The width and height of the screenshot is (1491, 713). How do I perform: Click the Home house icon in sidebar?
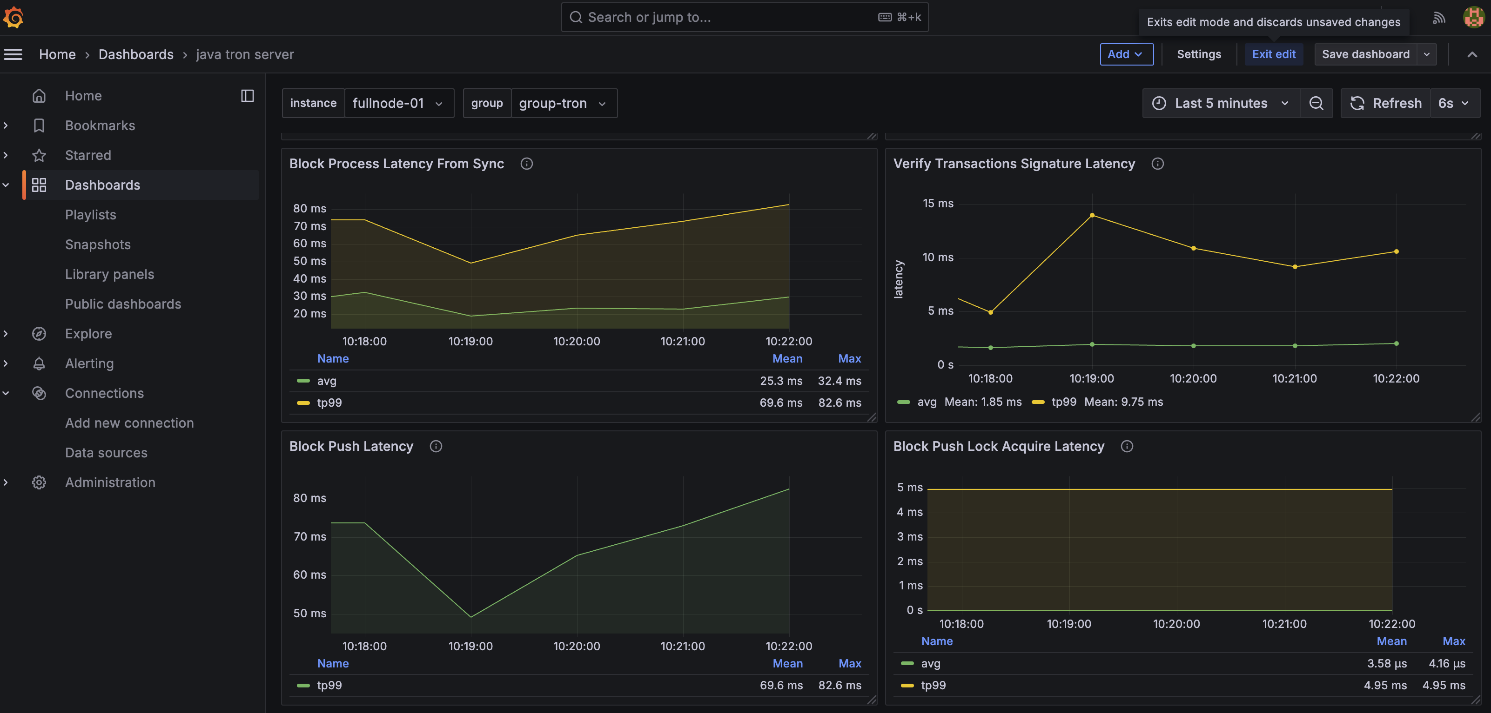point(39,95)
